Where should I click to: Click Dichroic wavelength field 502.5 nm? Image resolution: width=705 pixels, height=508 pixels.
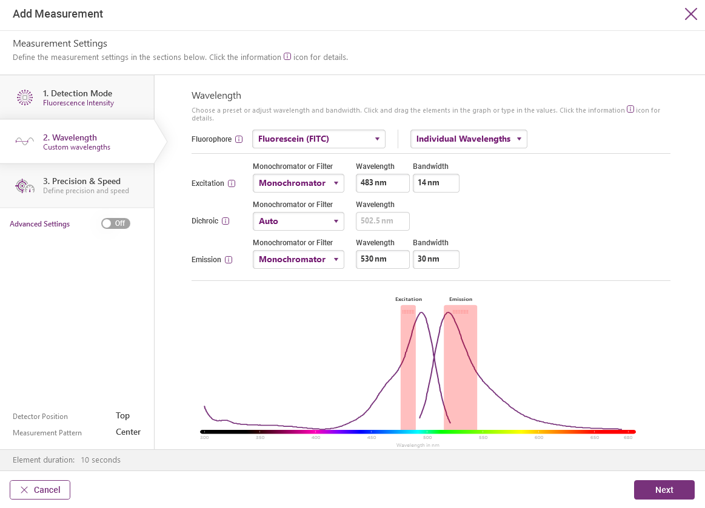tap(383, 221)
